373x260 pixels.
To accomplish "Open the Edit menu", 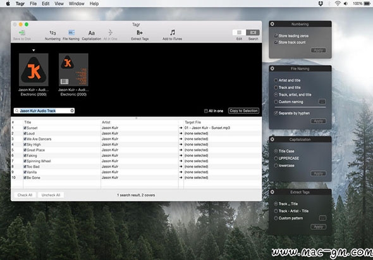I will 46,4.
